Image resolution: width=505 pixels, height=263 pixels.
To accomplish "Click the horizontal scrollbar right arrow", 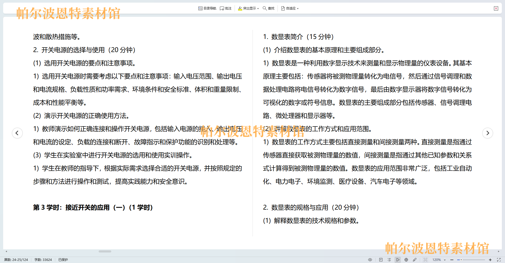I will (x=499, y=251).
